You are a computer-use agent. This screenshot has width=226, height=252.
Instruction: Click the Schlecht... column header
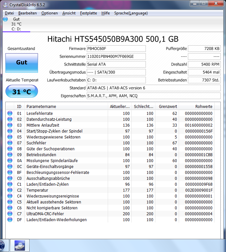[x=143, y=106]
